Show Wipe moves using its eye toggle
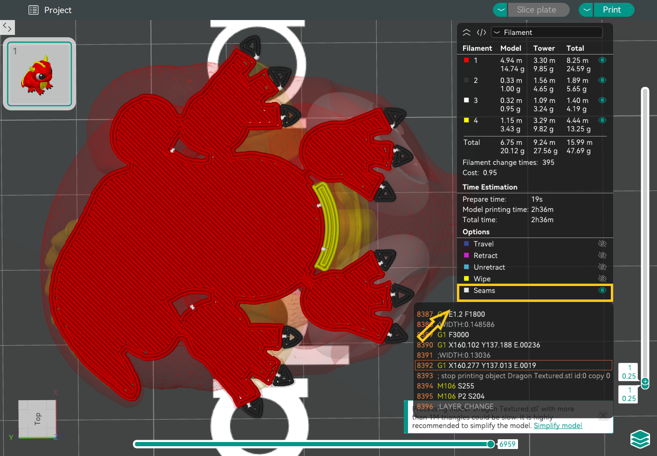This screenshot has height=456, width=657. 602,279
